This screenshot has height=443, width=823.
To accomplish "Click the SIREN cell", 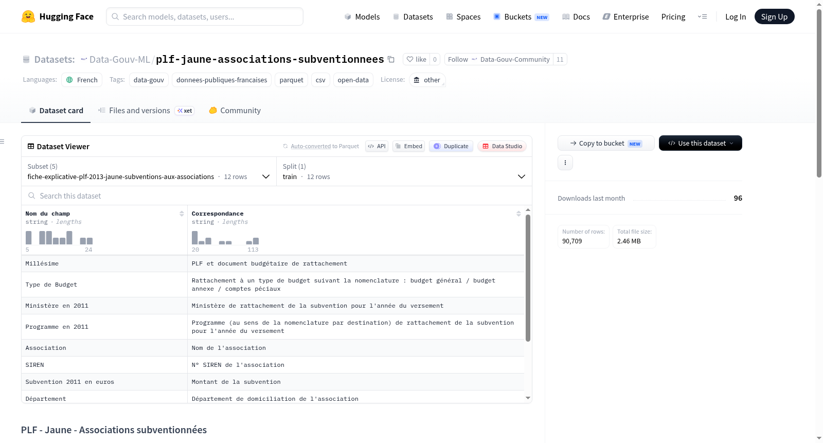I will [x=104, y=365].
